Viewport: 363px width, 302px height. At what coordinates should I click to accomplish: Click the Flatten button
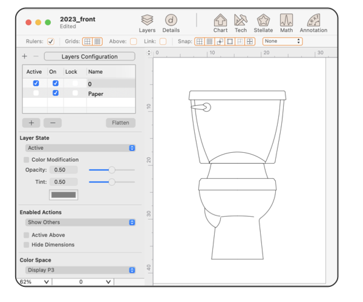120,123
